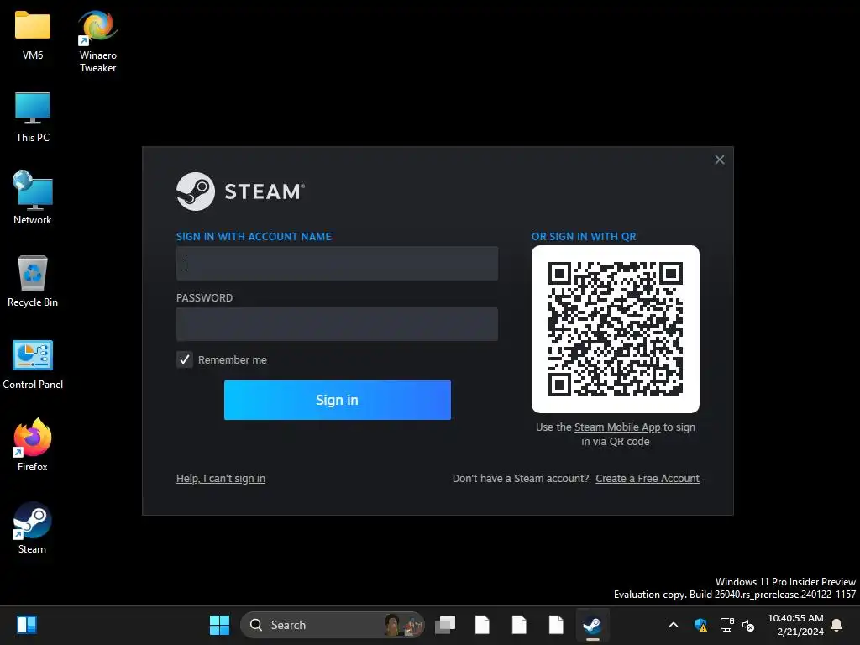860x645 pixels.
Task: Open the notifications bell icon
Action: 836,625
